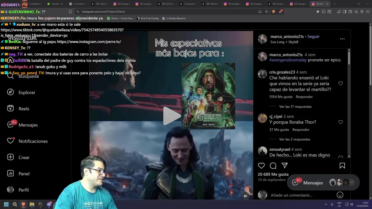Go to Perfil in the sidebar
Image resolution: width=372 pixels, height=209 pixels.
18,190
